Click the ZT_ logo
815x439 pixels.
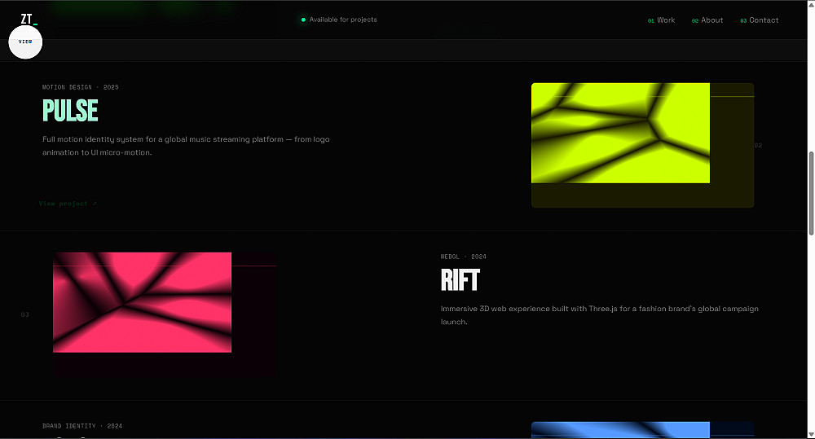coord(29,20)
